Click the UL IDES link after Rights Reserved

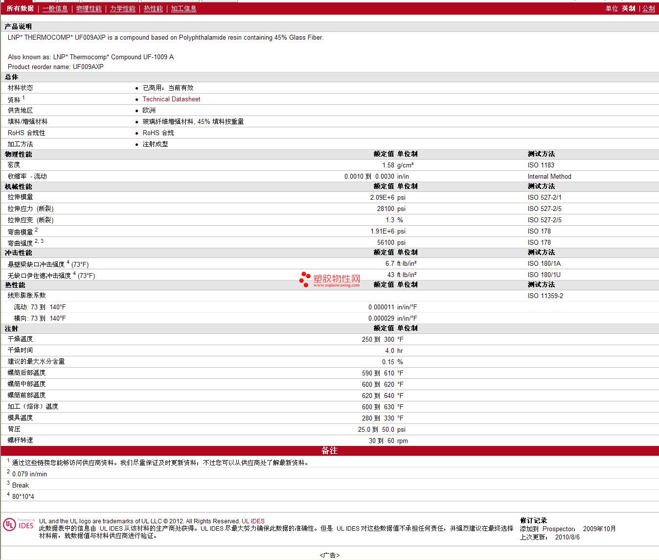(253, 521)
